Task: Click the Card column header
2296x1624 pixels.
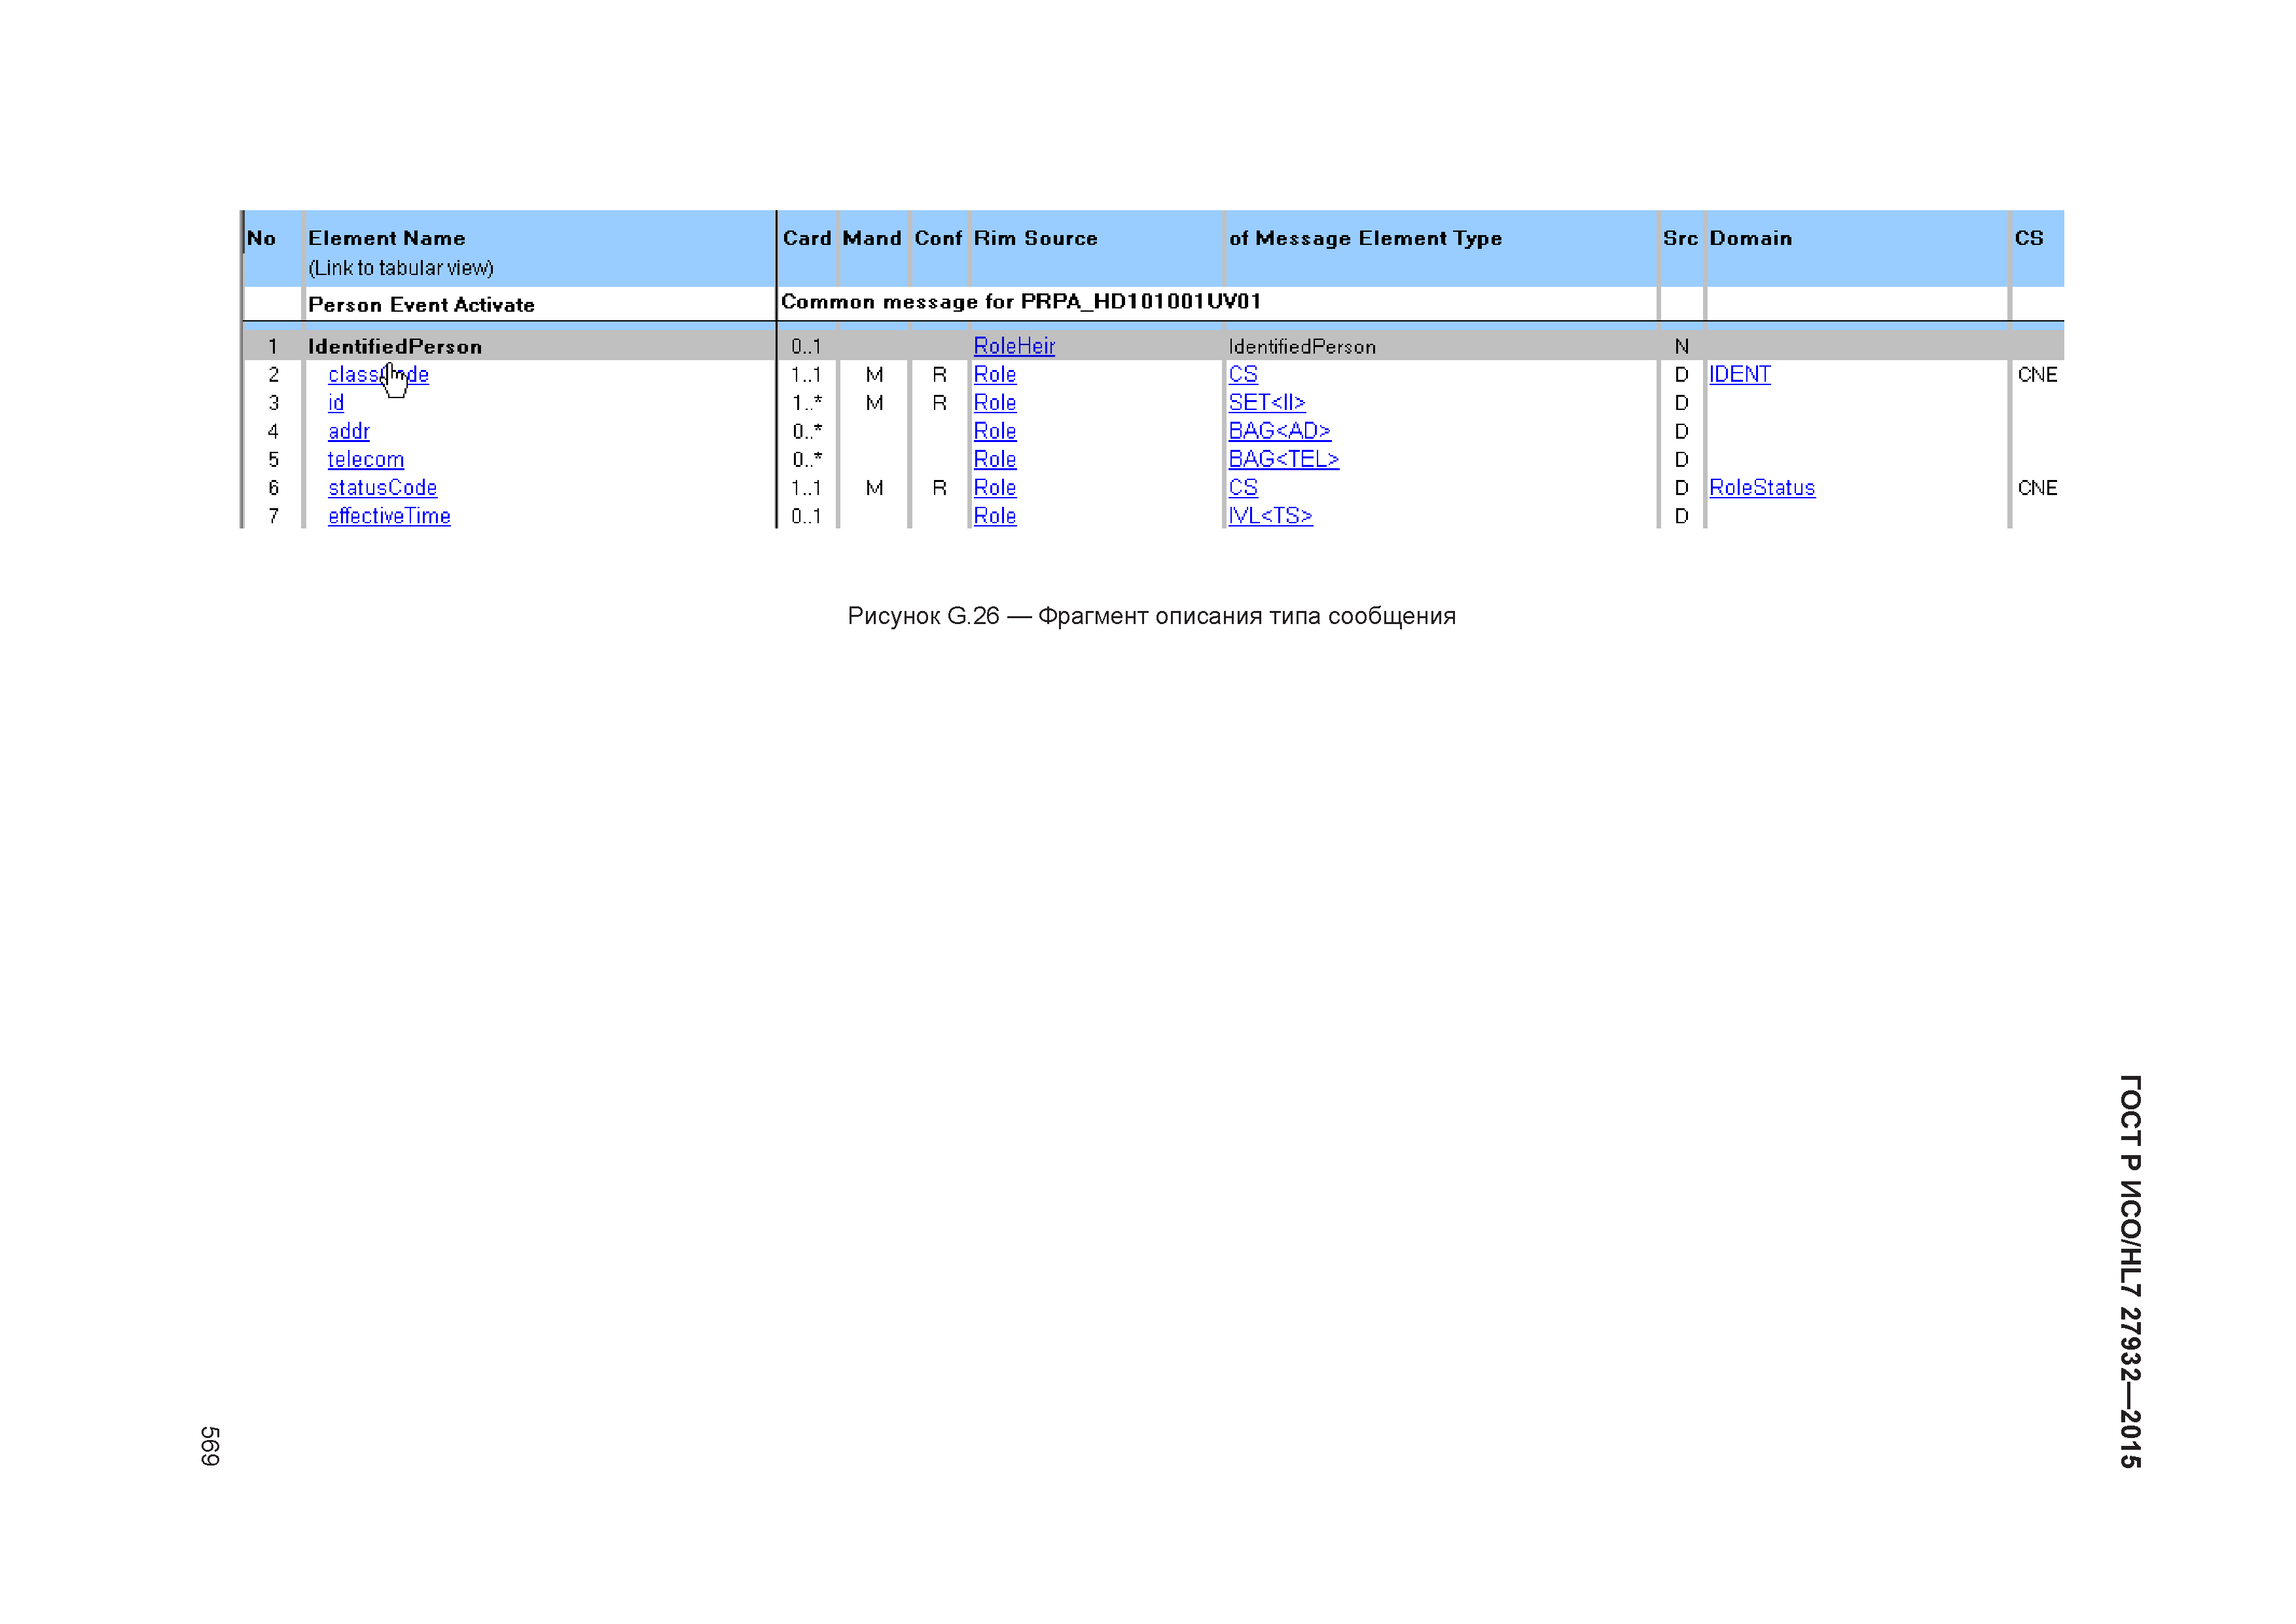Action: click(807, 238)
